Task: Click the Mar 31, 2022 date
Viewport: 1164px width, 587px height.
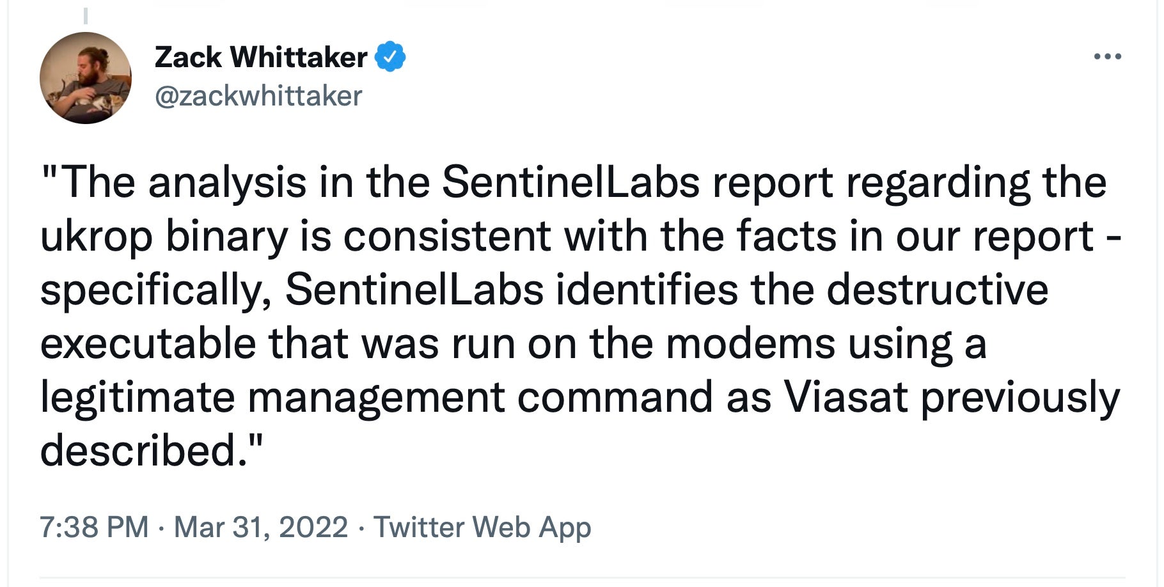Action: click(x=261, y=528)
